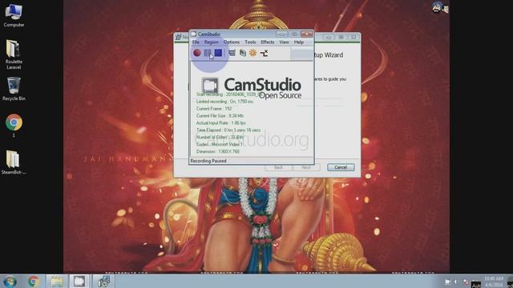Image resolution: width=513 pixels, height=288 pixels.
Task: Open the View menu
Action: tap(284, 42)
